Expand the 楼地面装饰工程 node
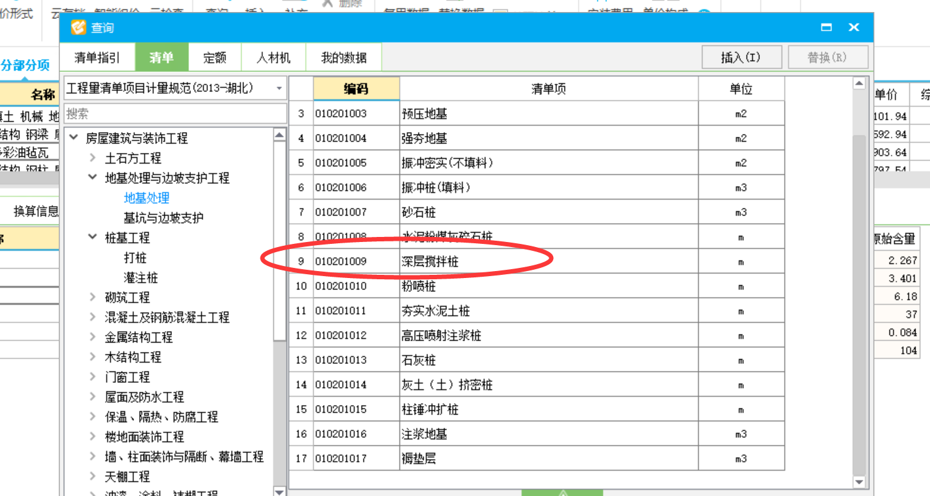The width and height of the screenshot is (930, 496). pyautogui.click(x=93, y=437)
